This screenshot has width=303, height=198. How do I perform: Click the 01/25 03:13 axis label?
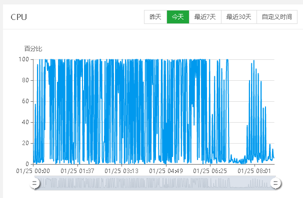click(121, 171)
